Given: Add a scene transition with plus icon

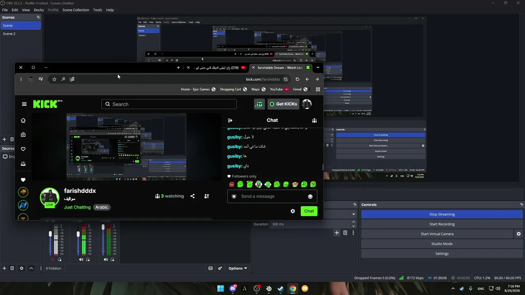Looking at the screenshot, I should (x=337, y=233).
